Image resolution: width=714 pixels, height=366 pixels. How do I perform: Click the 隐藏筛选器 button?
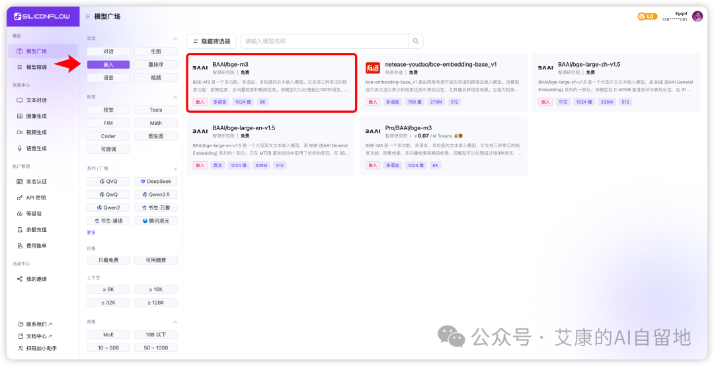212,41
